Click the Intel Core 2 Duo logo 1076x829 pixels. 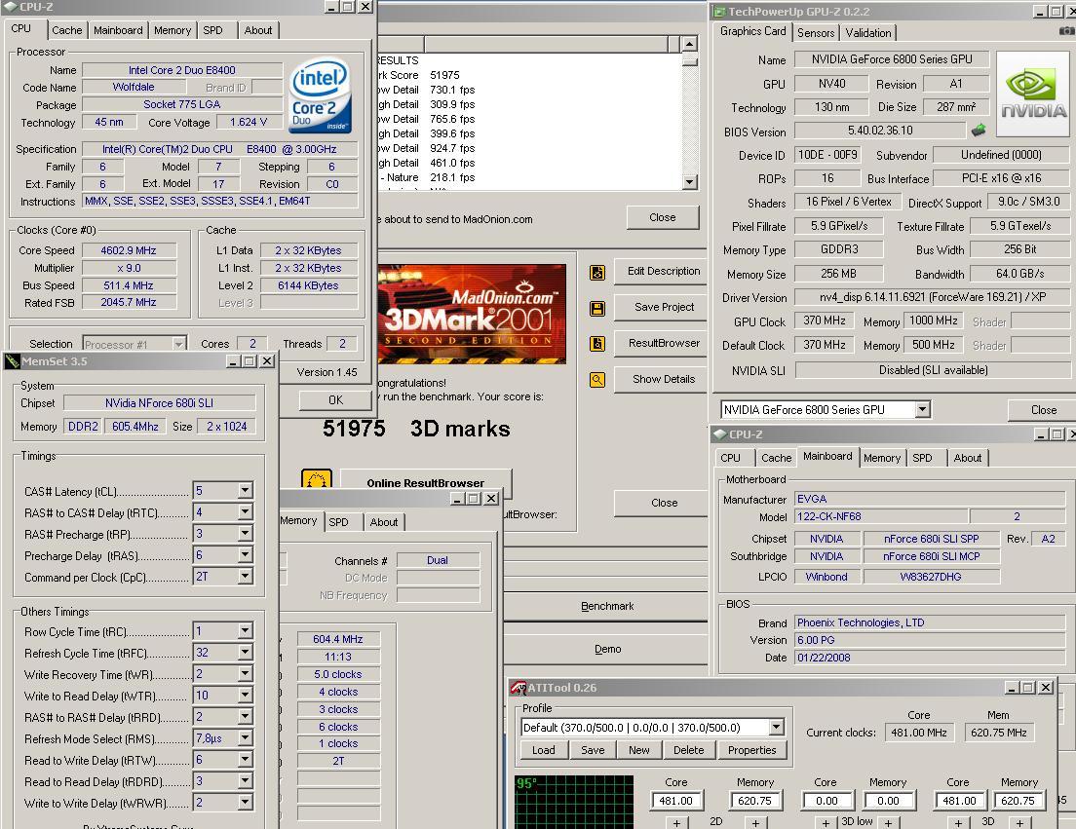pos(321,94)
